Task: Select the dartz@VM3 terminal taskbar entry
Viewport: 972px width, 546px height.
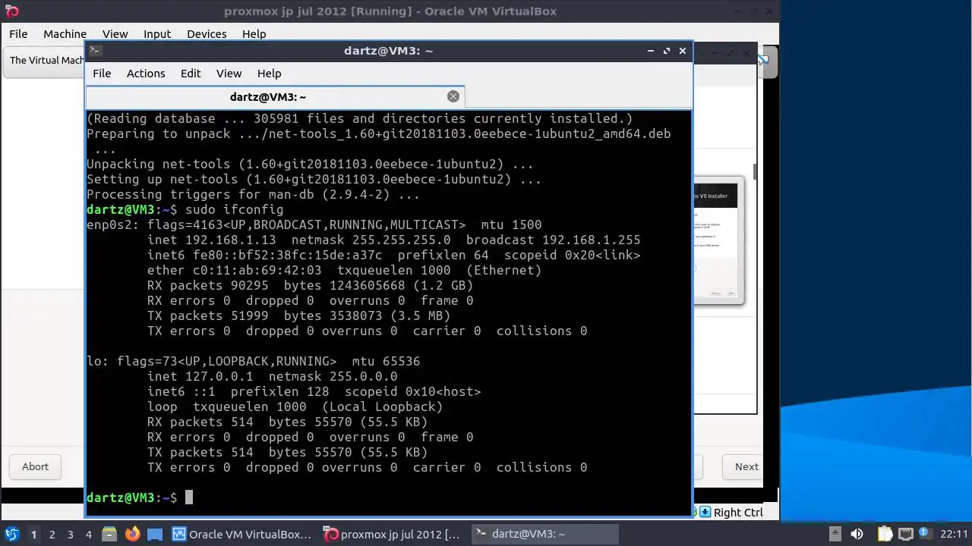Action: (x=544, y=534)
